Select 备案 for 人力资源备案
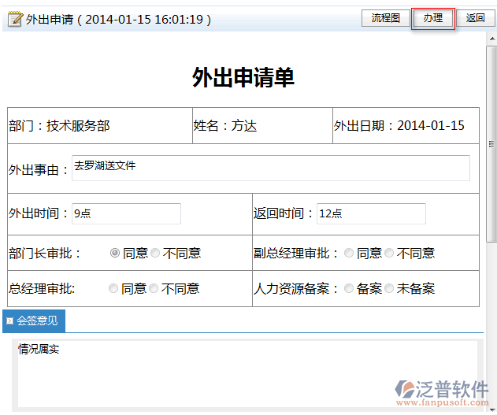This screenshot has width=497, height=415. tap(349, 288)
